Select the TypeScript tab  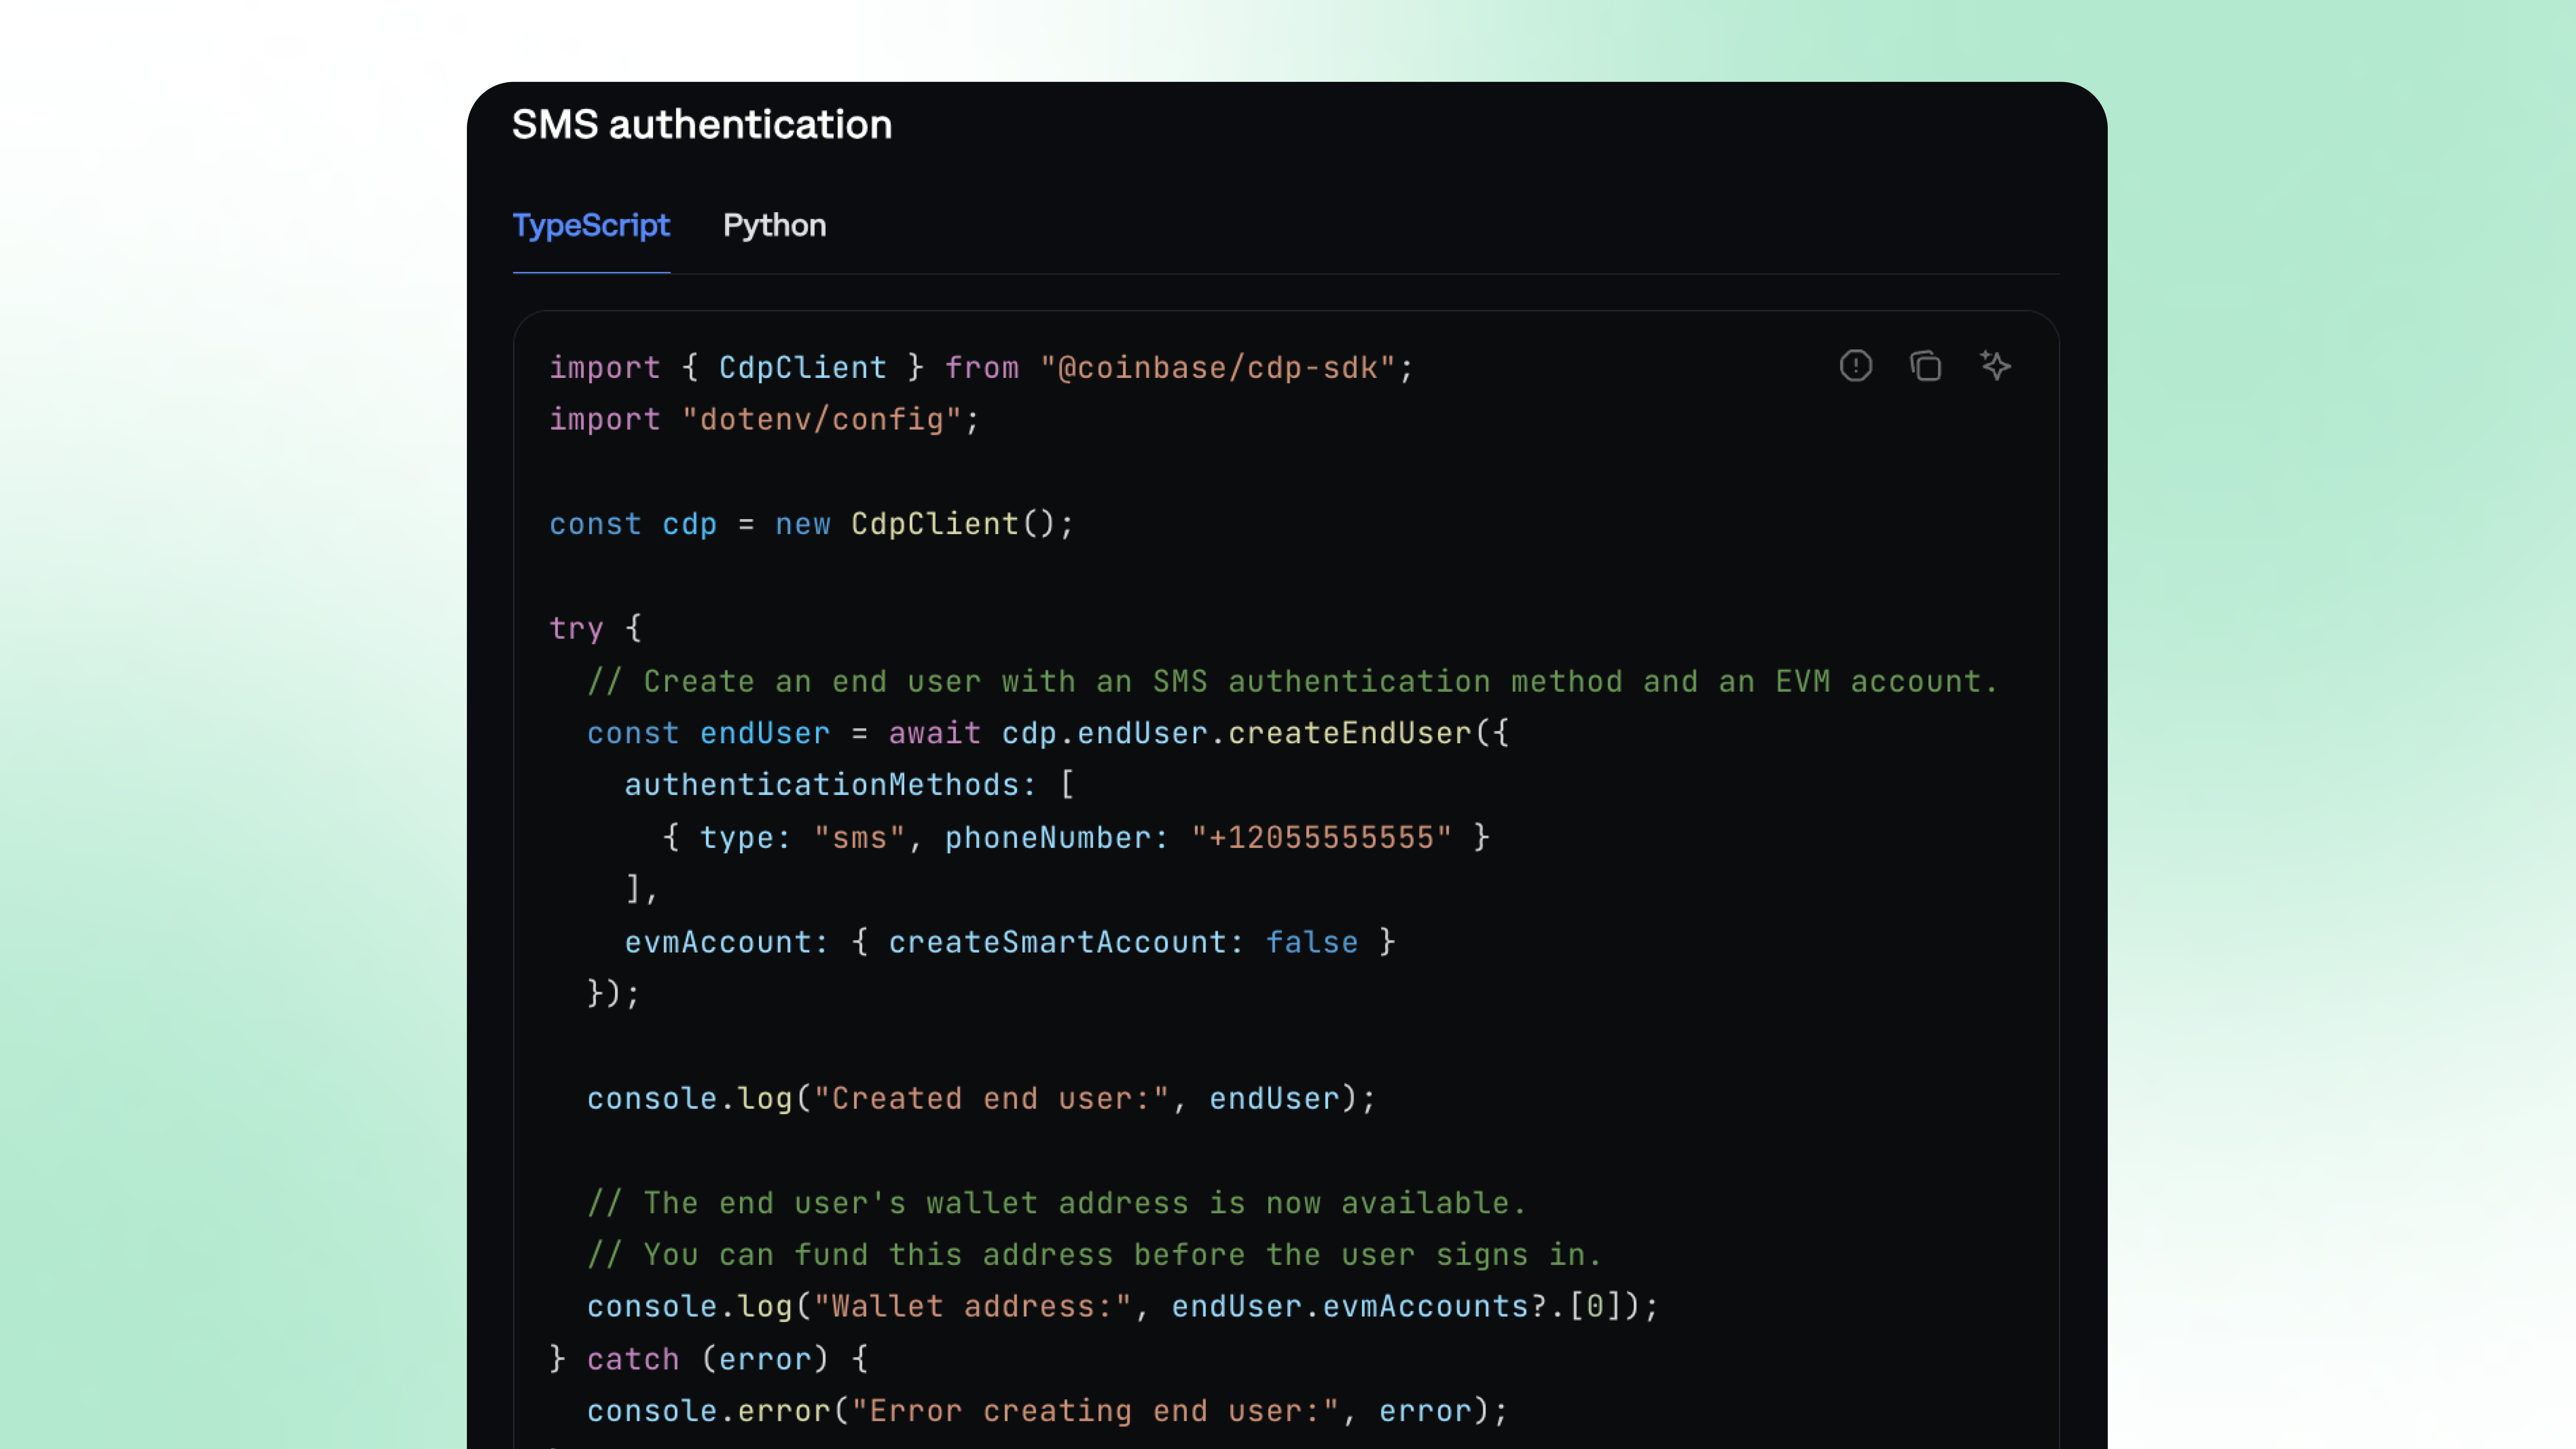tap(591, 226)
